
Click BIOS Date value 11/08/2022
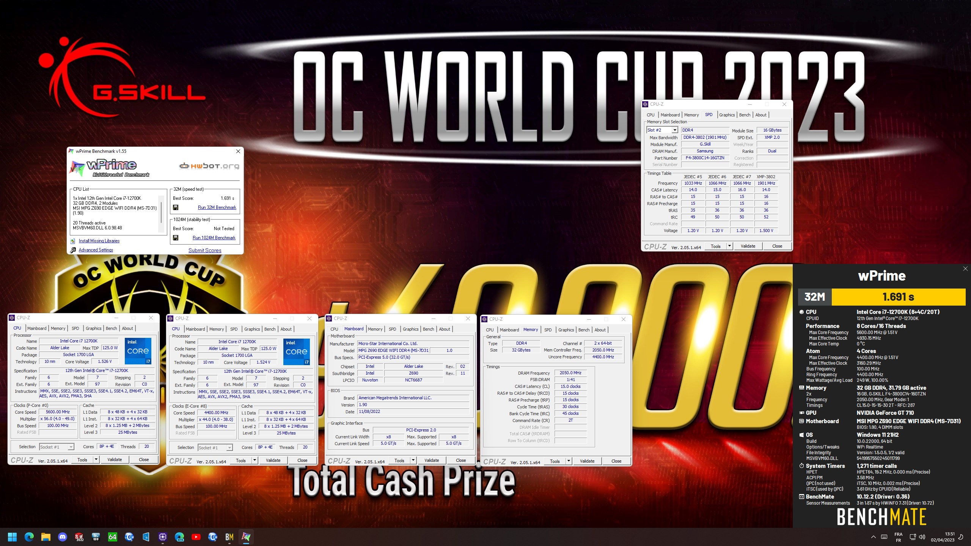pyautogui.click(x=413, y=411)
